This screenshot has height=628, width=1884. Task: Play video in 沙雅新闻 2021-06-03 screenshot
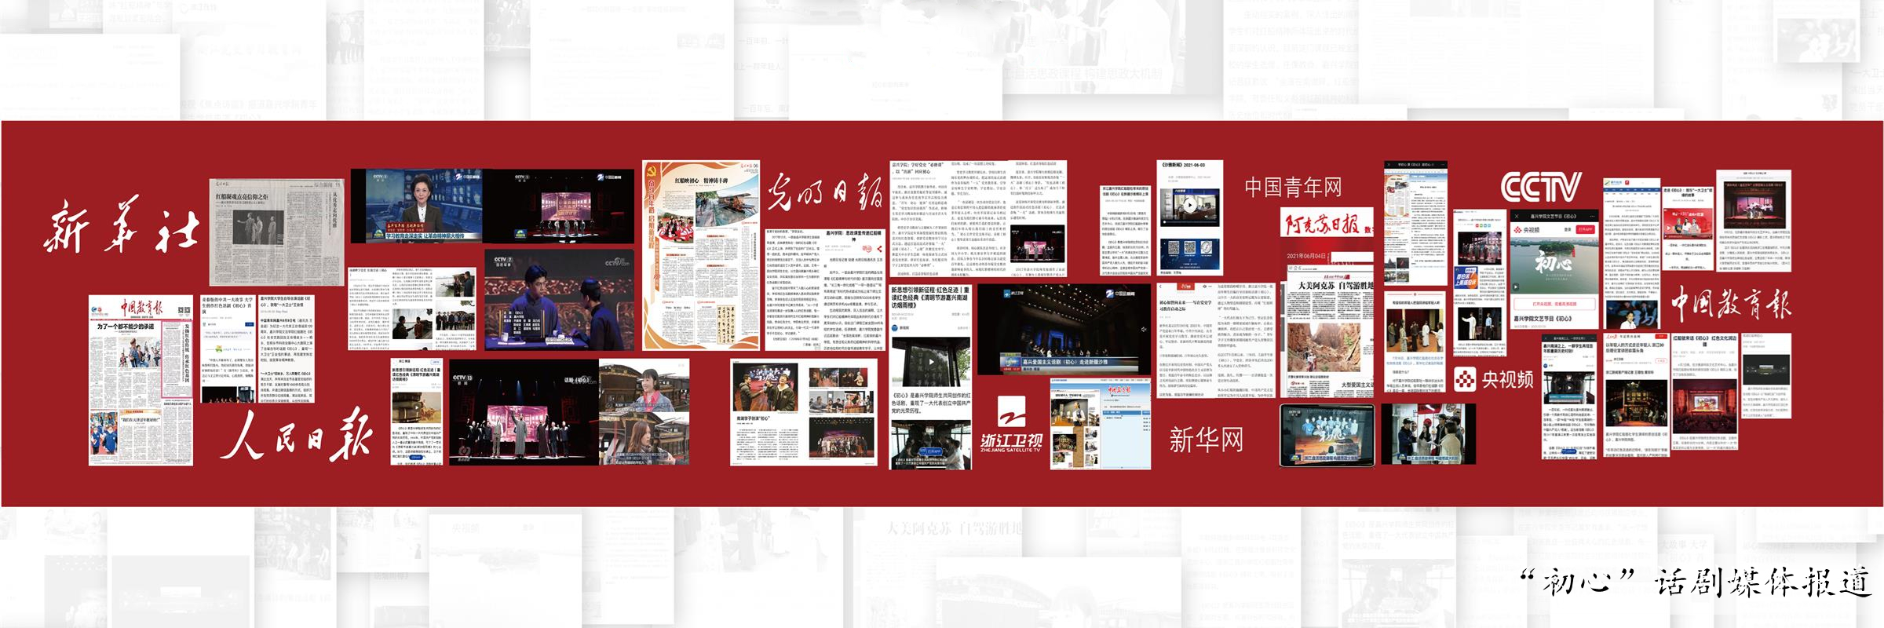(x=1190, y=206)
